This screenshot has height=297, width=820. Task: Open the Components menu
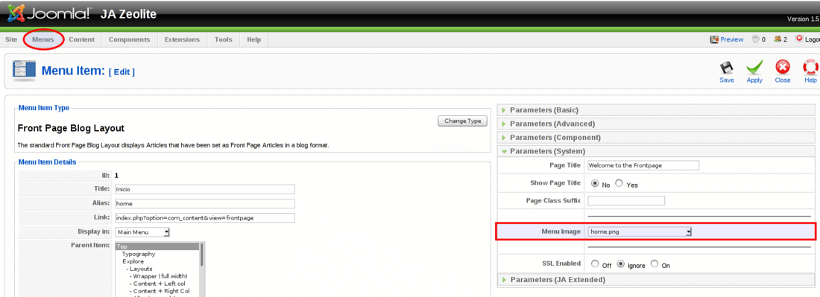[x=129, y=39]
